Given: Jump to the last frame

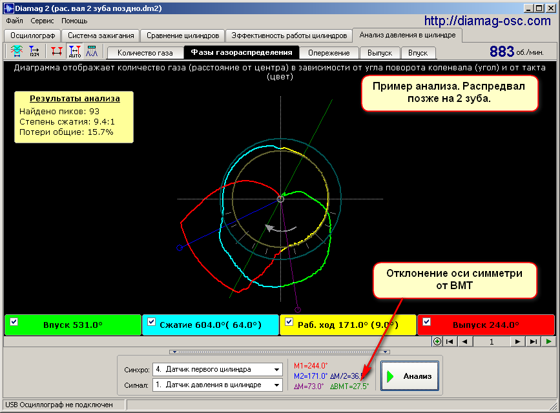Looking at the screenshot, I should (533, 341).
